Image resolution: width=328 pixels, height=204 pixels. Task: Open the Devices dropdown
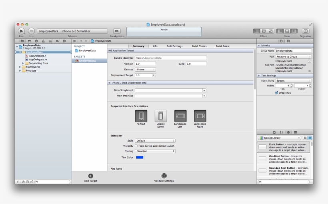point(145,70)
